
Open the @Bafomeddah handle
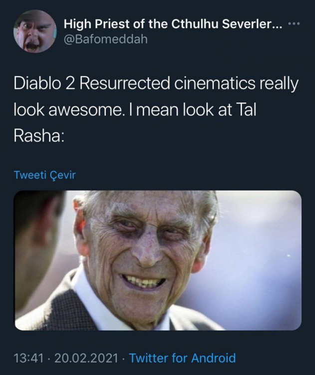105,39
